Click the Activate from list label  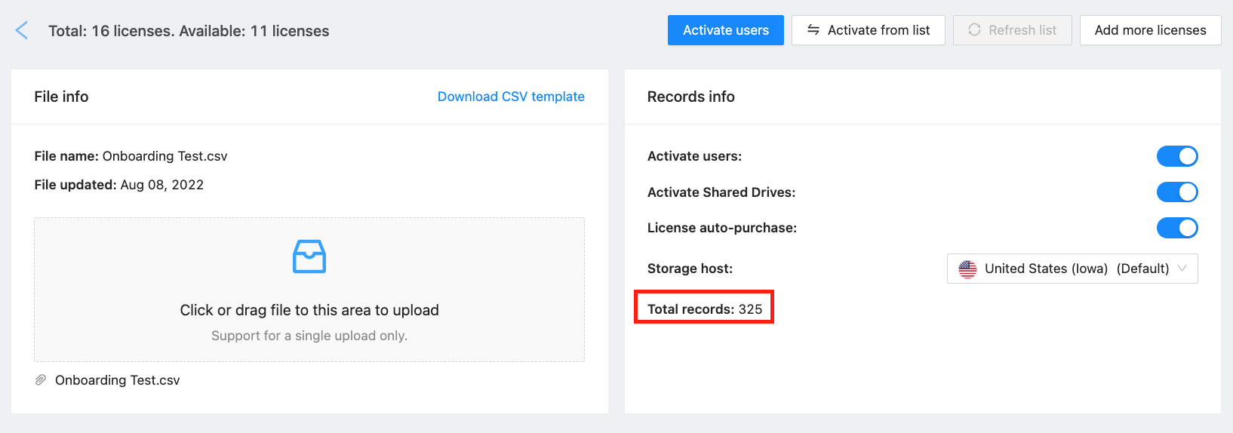(x=878, y=30)
